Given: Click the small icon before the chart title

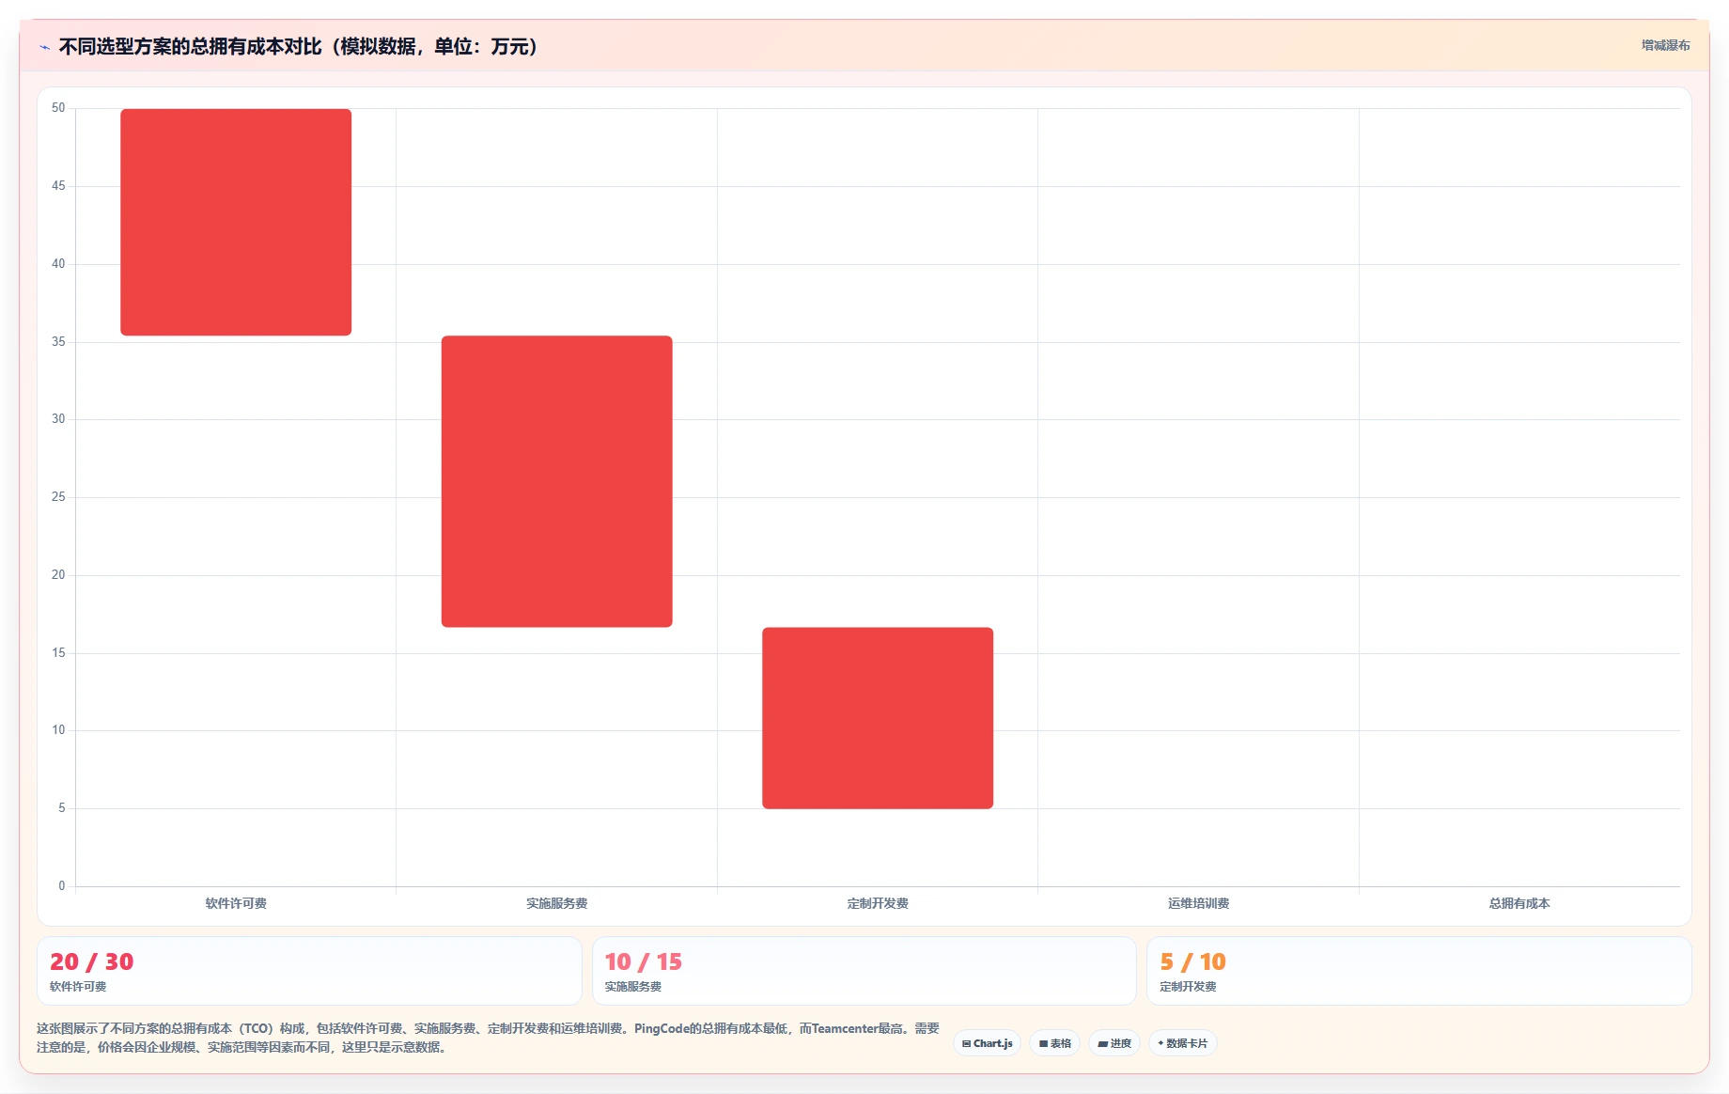Looking at the screenshot, I should (44, 47).
